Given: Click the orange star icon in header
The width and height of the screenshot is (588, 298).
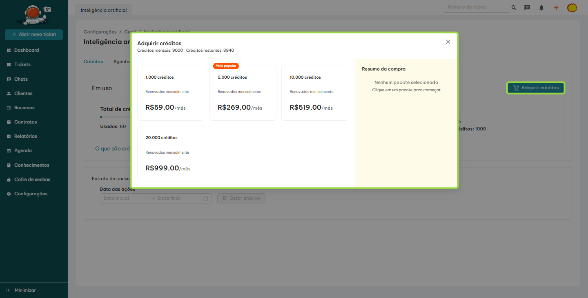Looking at the screenshot, I should 556,8.
